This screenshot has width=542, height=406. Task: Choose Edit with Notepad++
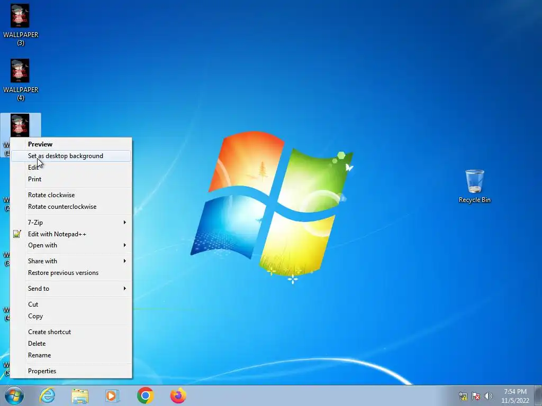[71, 234]
